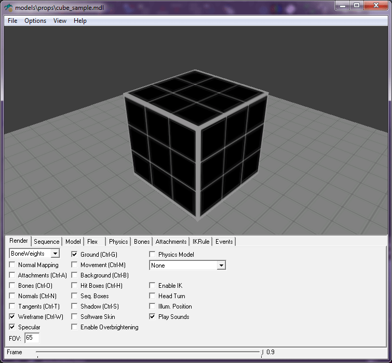This screenshot has height=363, width=392.
Task: Switch to the Flex tab
Action: coord(92,242)
